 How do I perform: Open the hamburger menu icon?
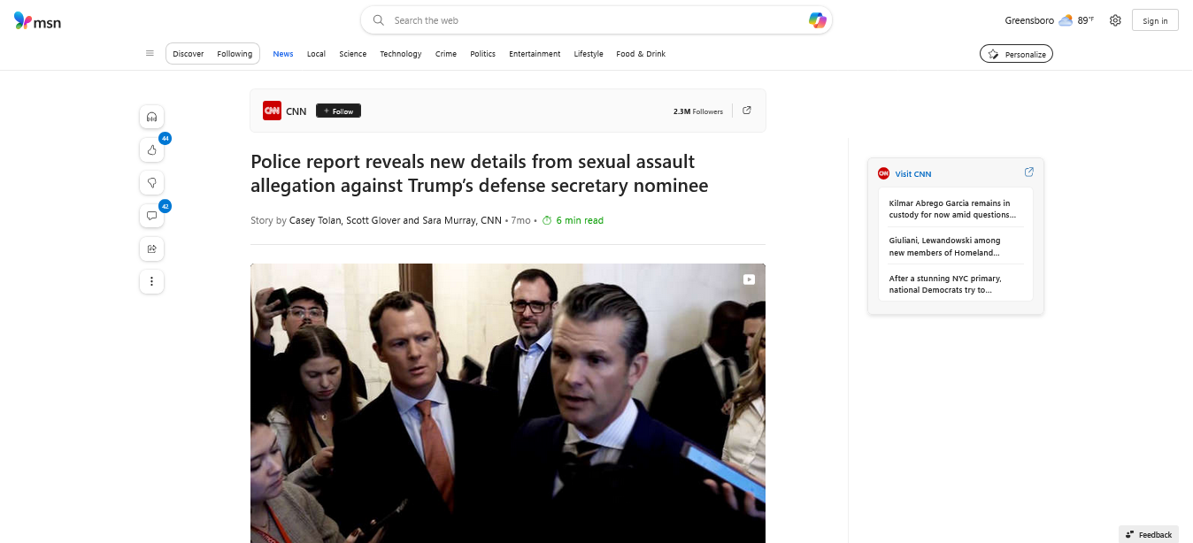[150, 53]
